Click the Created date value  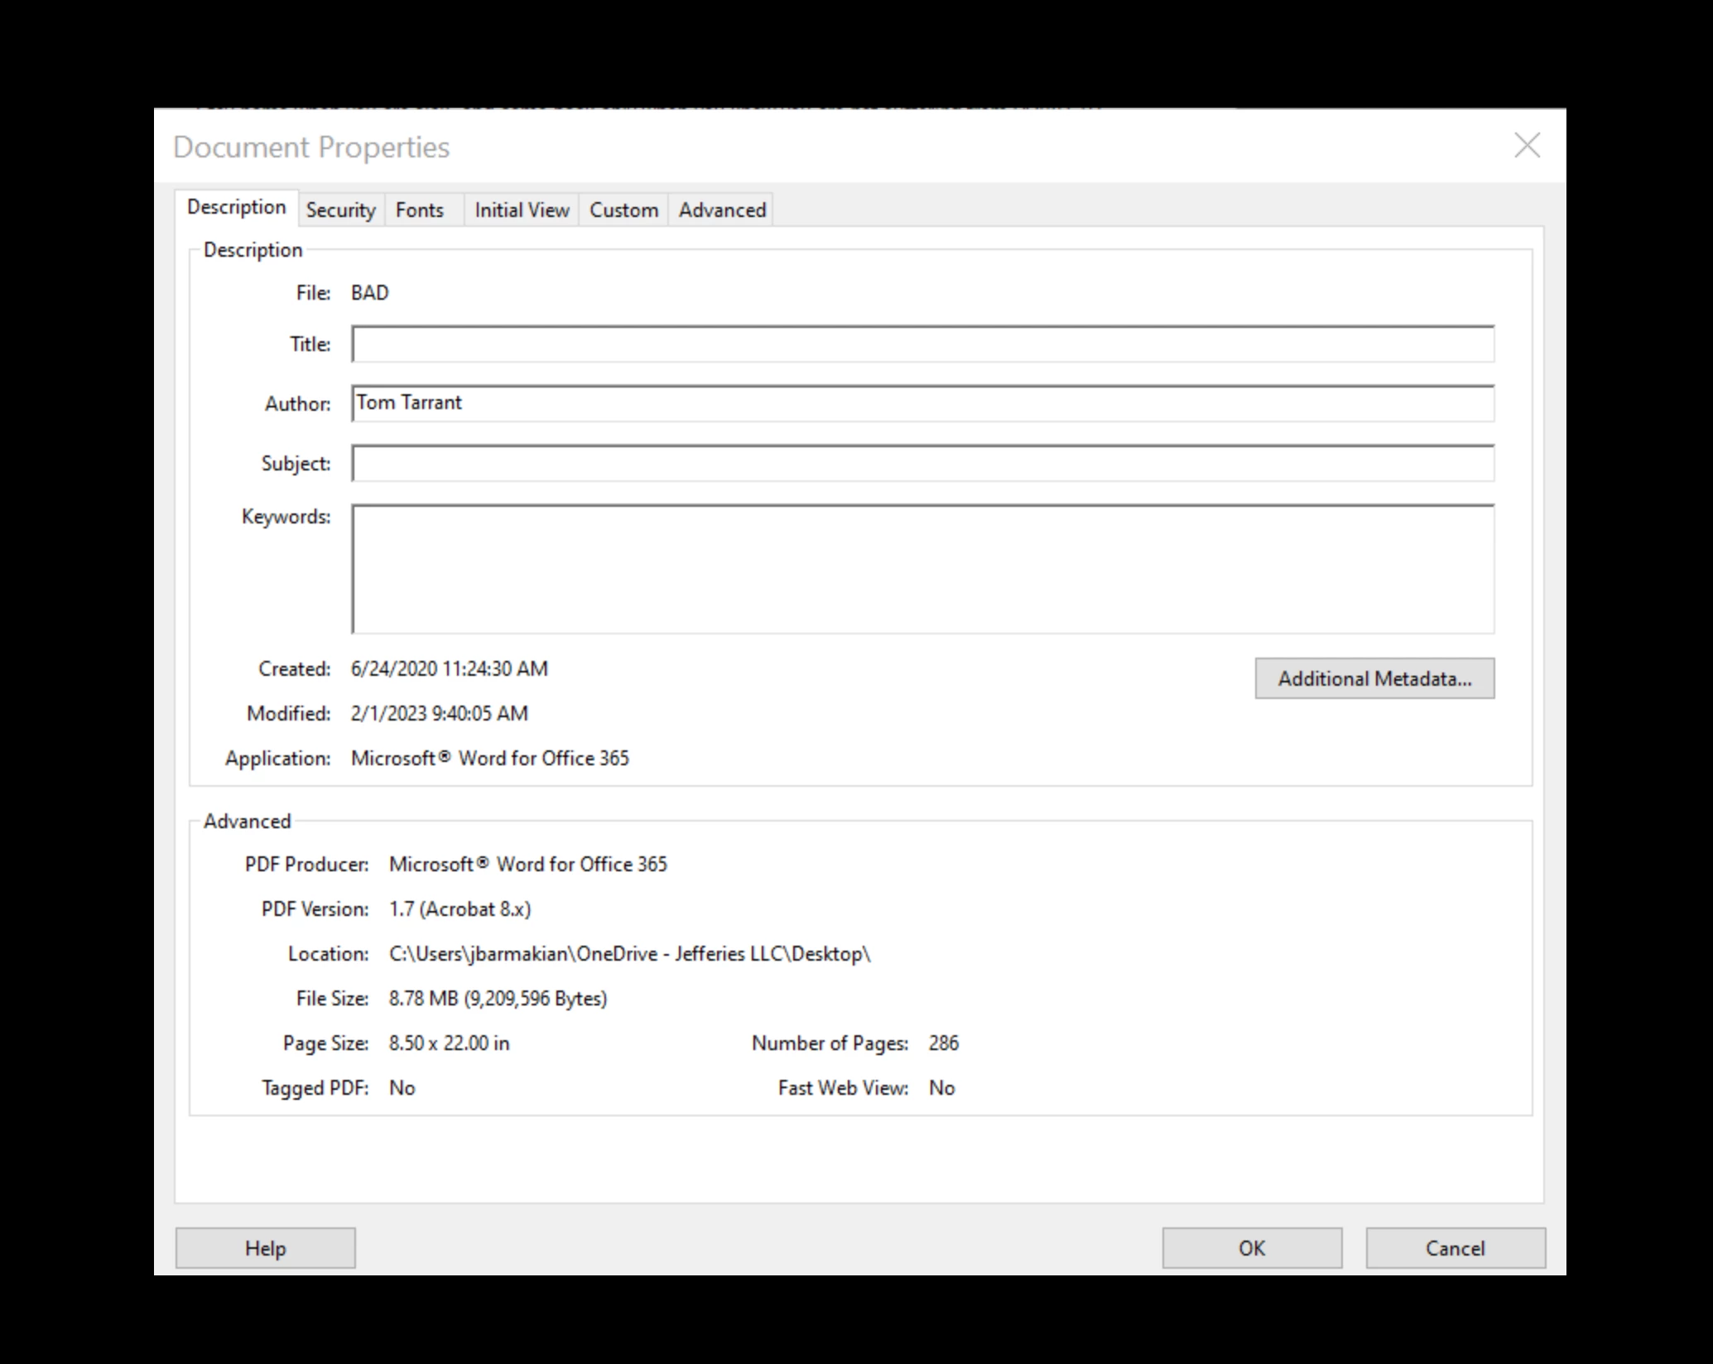click(449, 669)
